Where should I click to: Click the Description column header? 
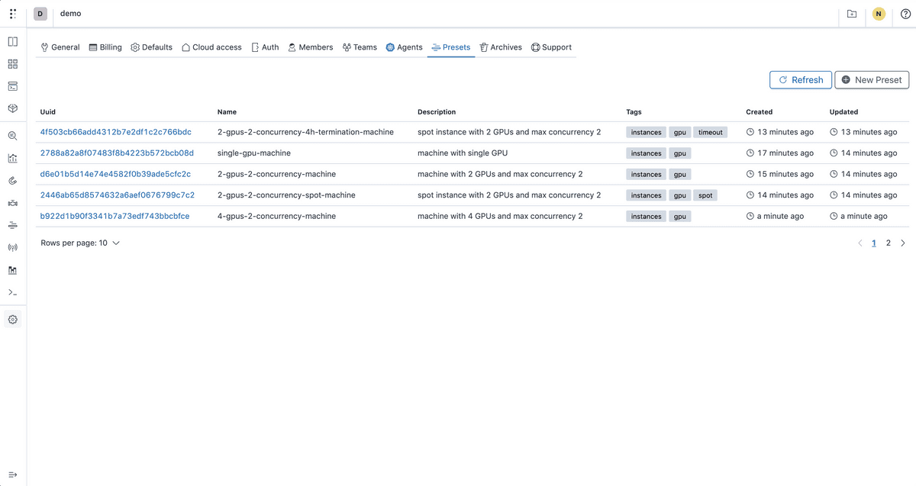(437, 111)
